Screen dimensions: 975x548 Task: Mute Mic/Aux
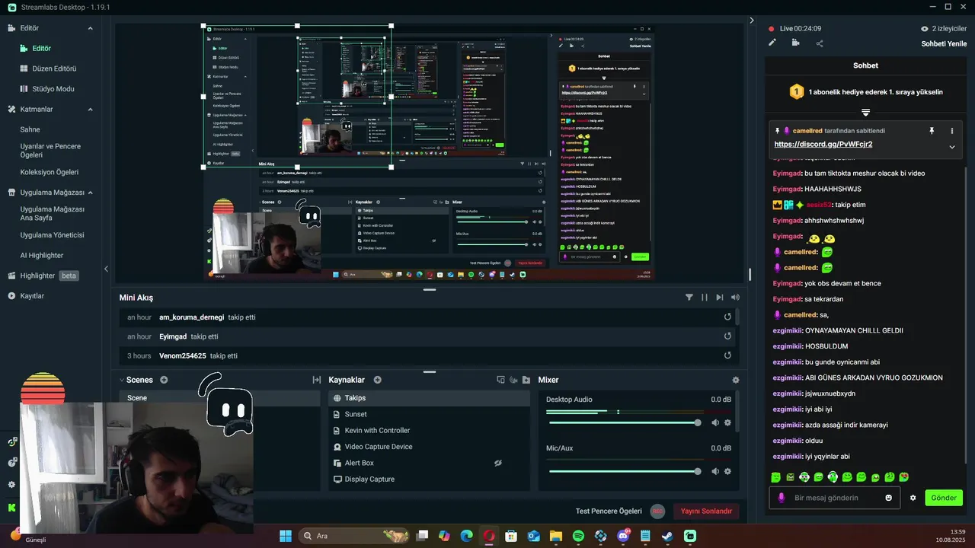point(714,471)
